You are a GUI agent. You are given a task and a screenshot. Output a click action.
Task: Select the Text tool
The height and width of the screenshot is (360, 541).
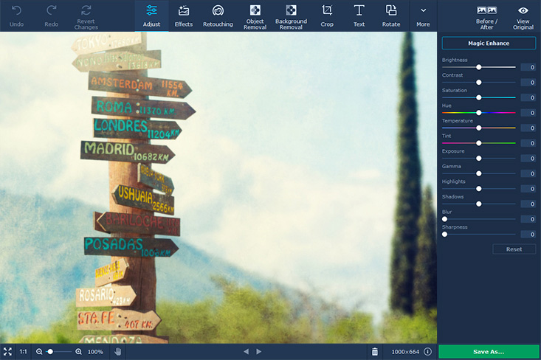pyautogui.click(x=359, y=16)
